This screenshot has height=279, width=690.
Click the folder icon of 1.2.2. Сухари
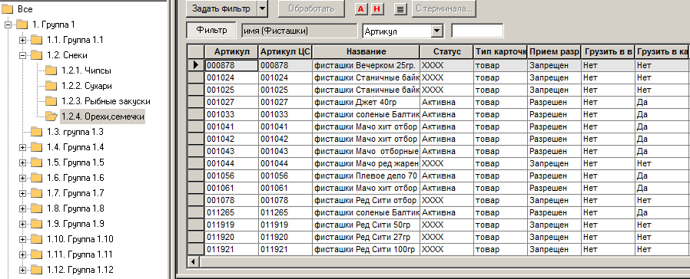(x=51, y=86)
